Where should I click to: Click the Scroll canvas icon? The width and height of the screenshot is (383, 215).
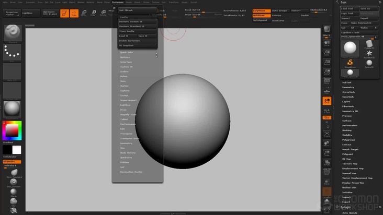click(x=327, y=43)
